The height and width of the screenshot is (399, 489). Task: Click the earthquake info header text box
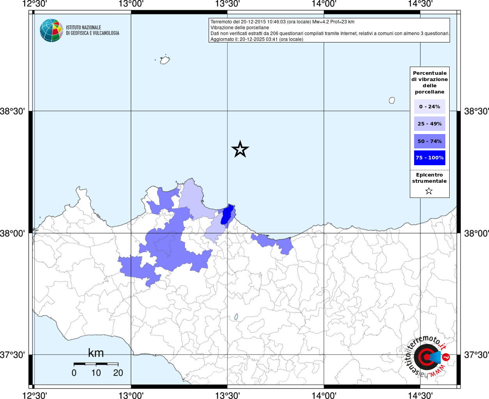tap(329, 30)
